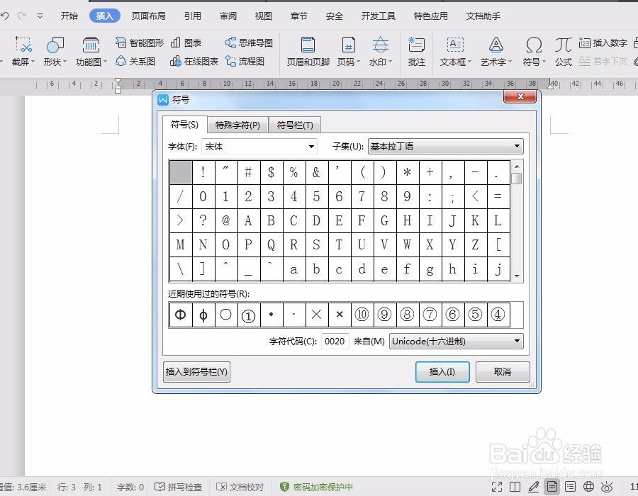Switch to the 特殊字符 tab

(x=238, y=125)
